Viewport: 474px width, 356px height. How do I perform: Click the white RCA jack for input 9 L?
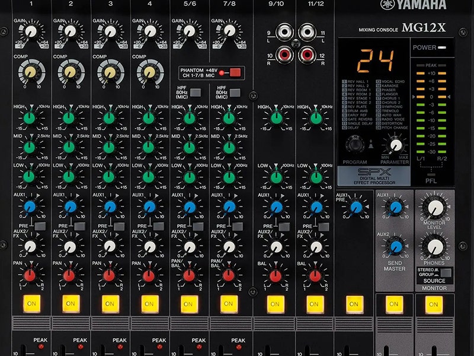(x=284, y=32)
